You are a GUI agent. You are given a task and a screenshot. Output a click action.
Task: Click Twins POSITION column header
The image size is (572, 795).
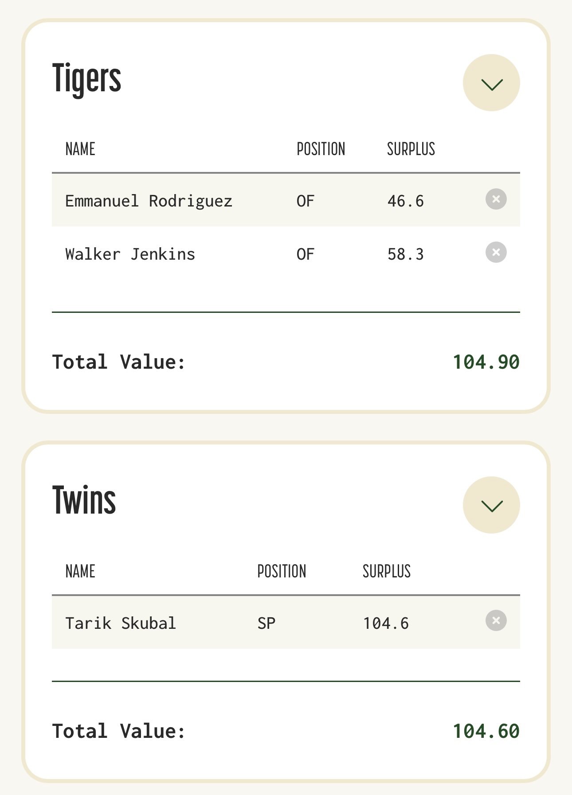(x=282, y=572)
